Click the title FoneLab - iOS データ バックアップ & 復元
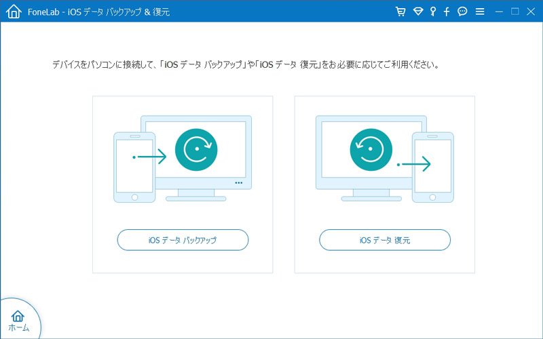Viewport: 543px width, 339px height. pos(98,12)
